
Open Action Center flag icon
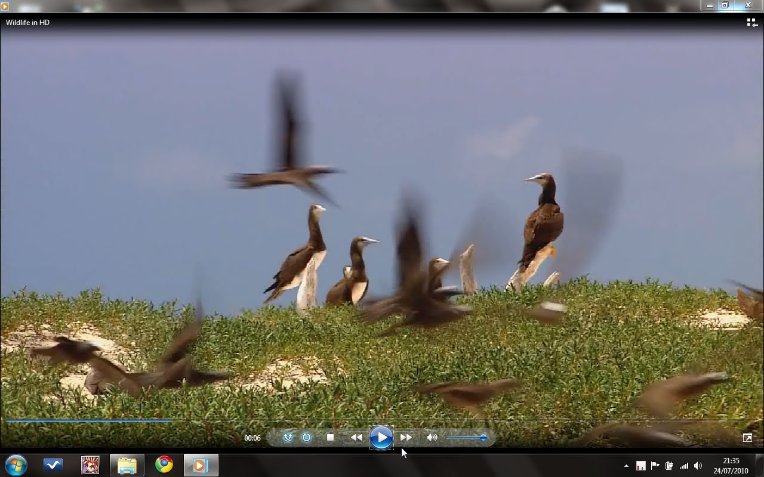click(655, 466)
